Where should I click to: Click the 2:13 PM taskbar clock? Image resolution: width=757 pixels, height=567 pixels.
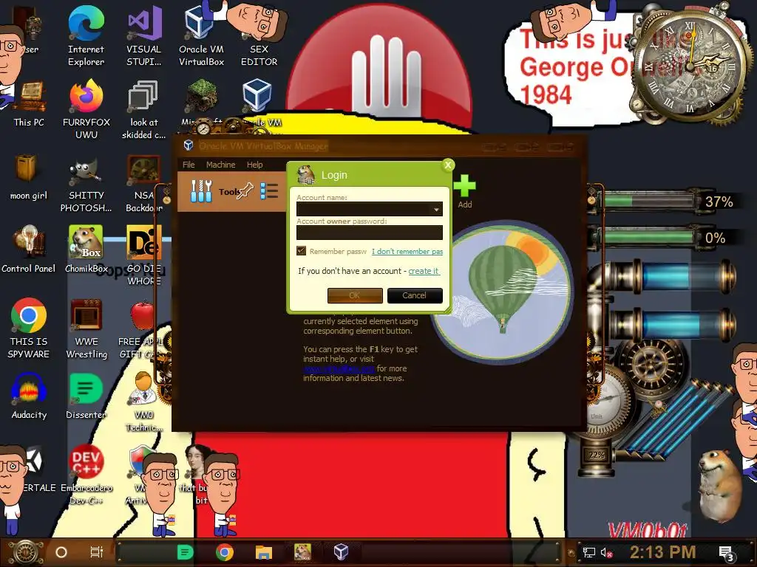(x=663, y=552)
